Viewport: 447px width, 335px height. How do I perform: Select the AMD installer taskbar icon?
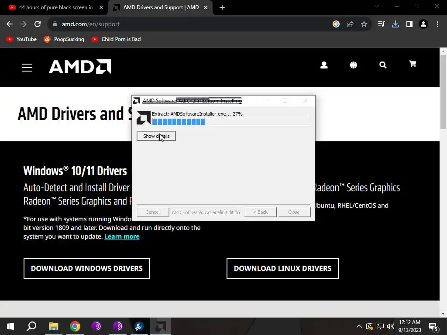pos(161,326)
